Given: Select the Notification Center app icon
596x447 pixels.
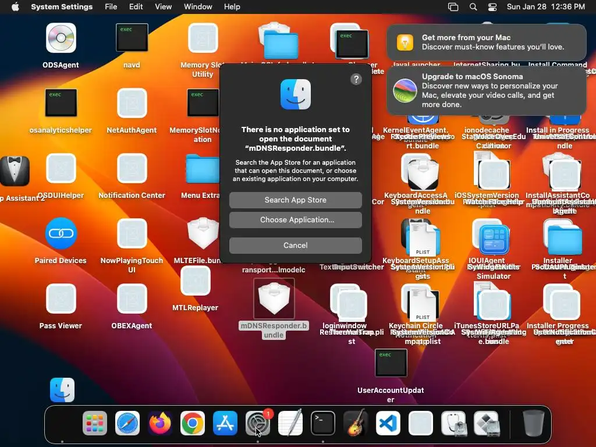Looking at the screenshot, I should 132,168.
